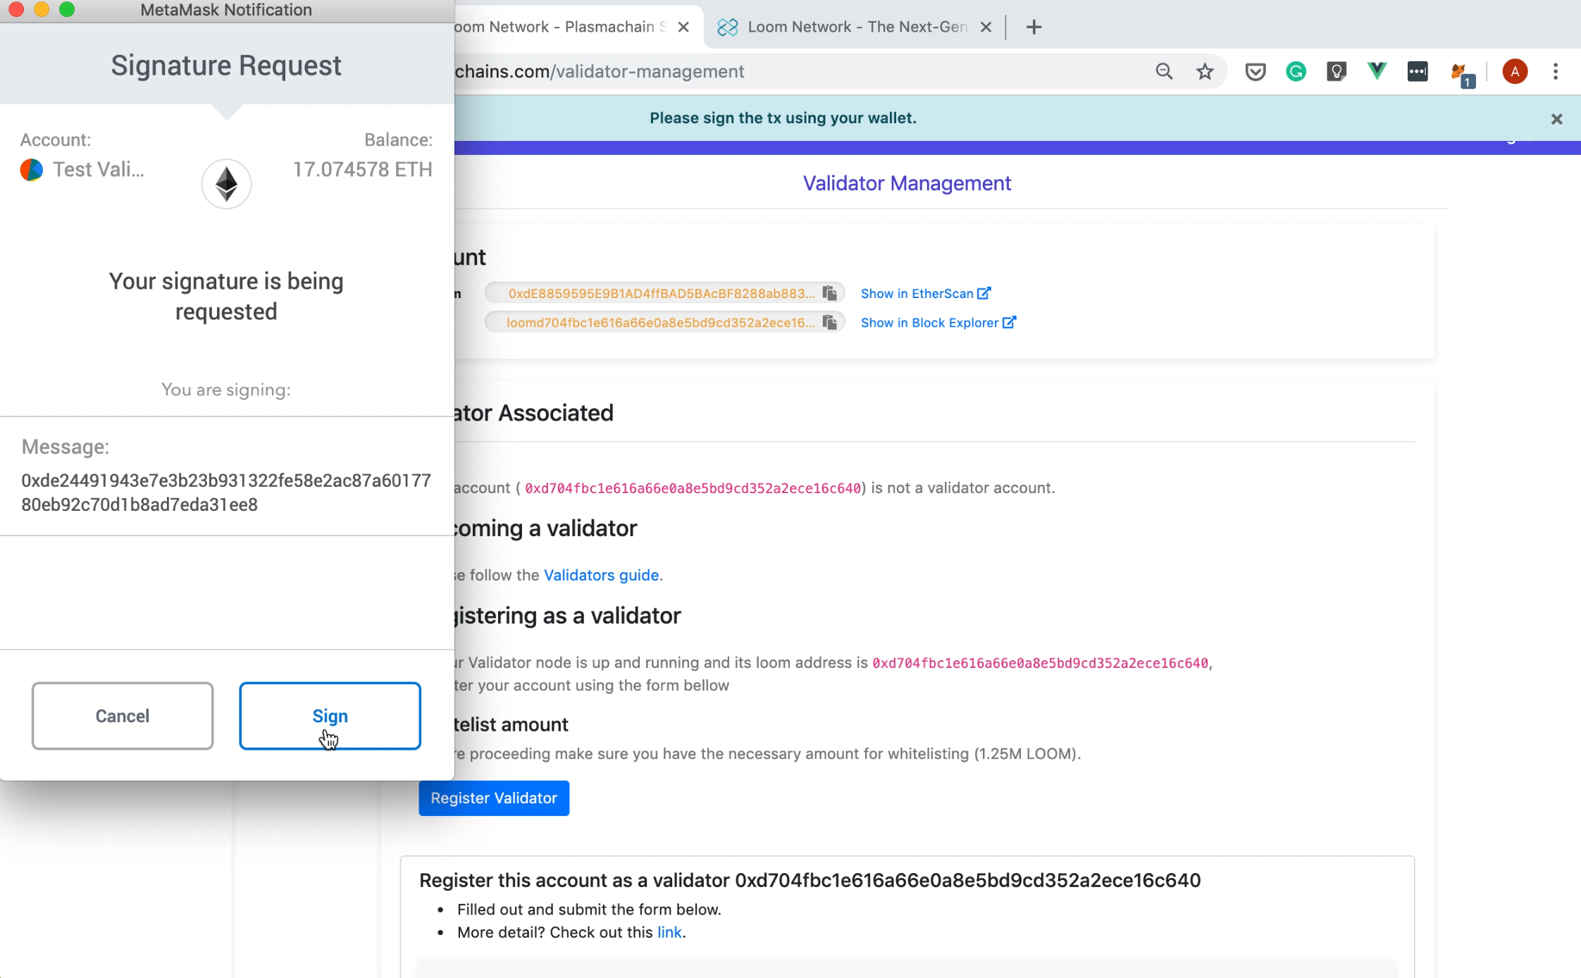Click the Register Validator button

tap(494, 798)
